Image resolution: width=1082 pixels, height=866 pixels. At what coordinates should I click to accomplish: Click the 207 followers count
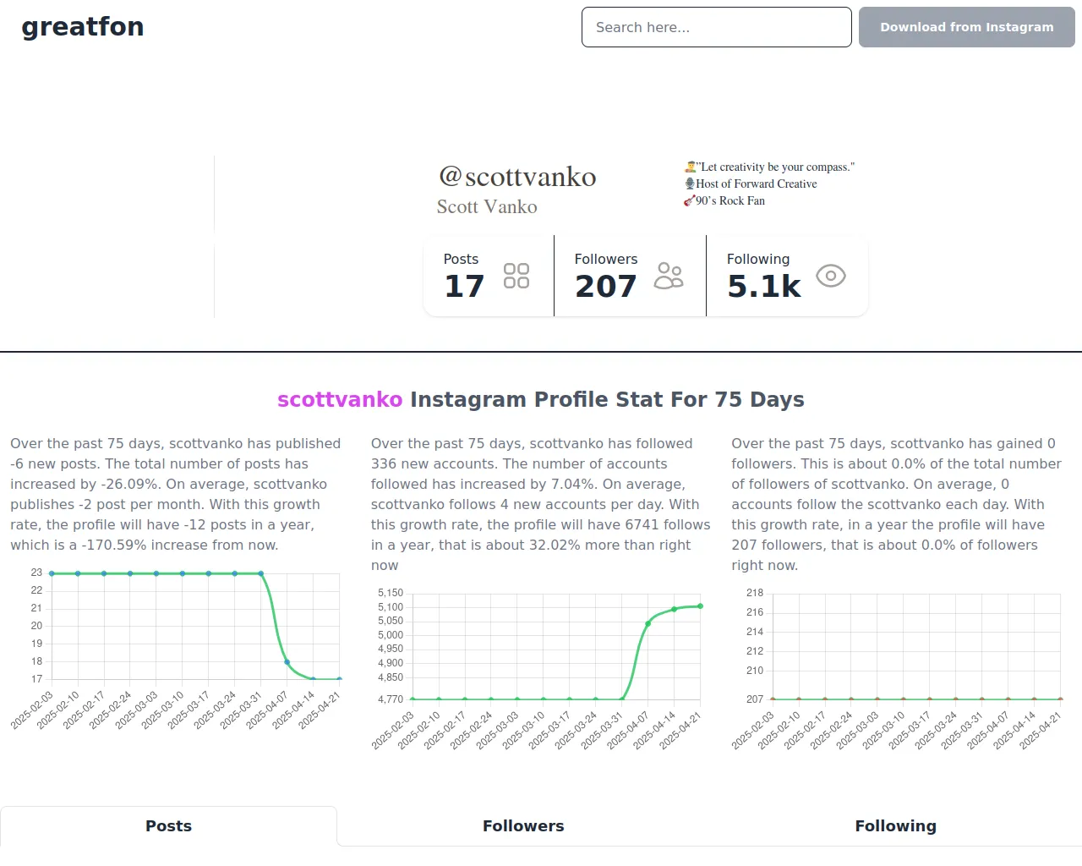[605, 287]
